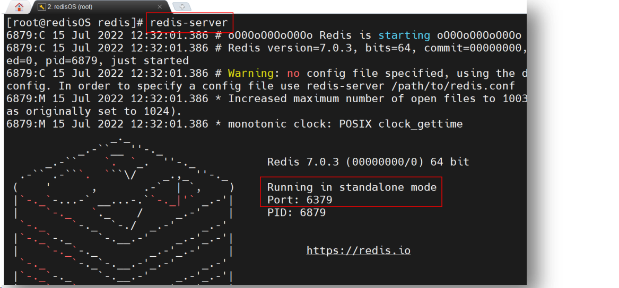Click the cyan word 'starting'

(404, 35)
